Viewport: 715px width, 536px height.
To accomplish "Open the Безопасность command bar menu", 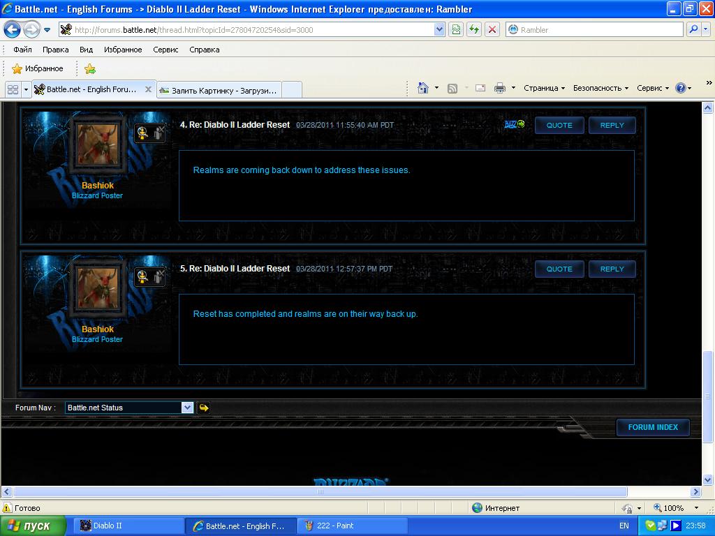I will (600, 88).
